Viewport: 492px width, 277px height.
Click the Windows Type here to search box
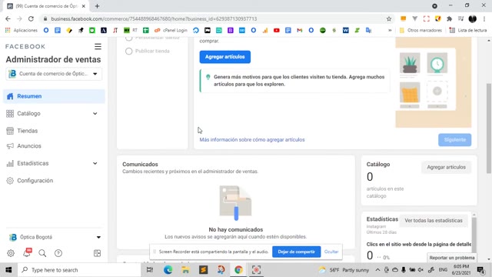(x=79, y=270)
